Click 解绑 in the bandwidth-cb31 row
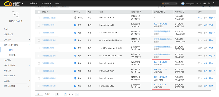 [205, 25]
